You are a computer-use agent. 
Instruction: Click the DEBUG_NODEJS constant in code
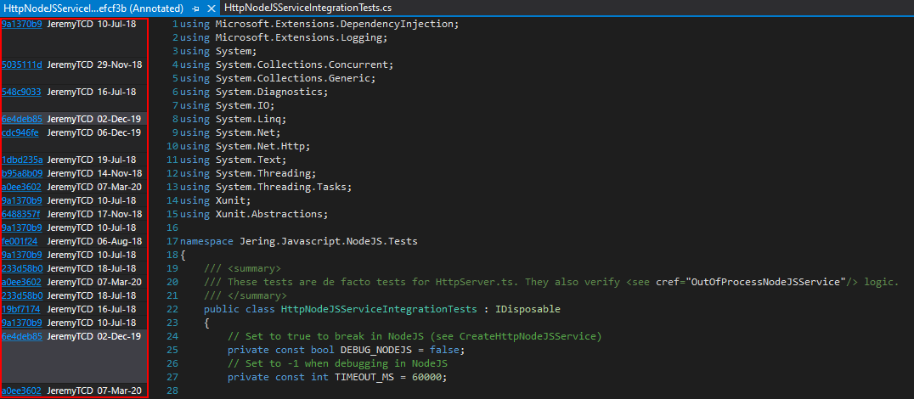pyautogui.click(x=382, y=350)
